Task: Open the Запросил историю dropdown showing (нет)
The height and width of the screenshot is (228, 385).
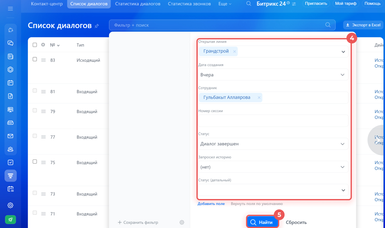Action: pyautogui.click(x=273, y=167)
